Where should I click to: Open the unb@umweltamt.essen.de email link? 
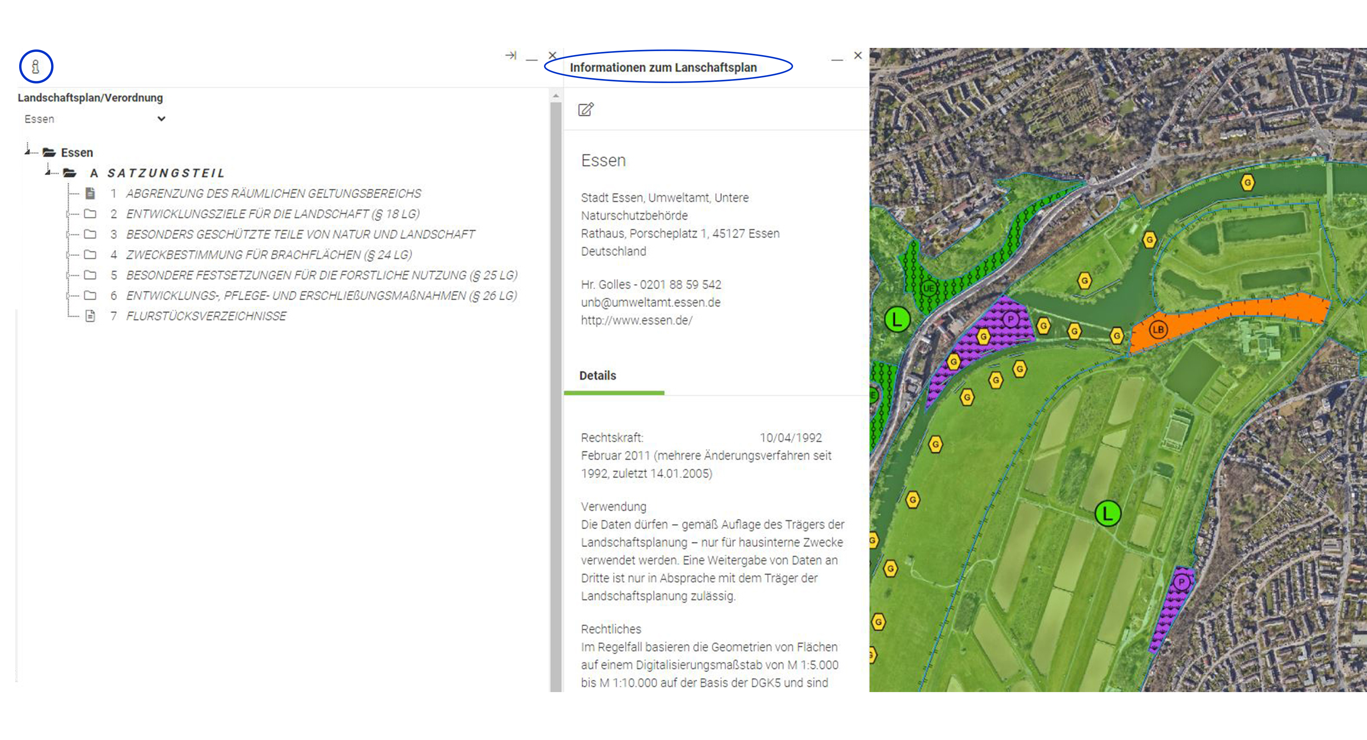(651, 303)
